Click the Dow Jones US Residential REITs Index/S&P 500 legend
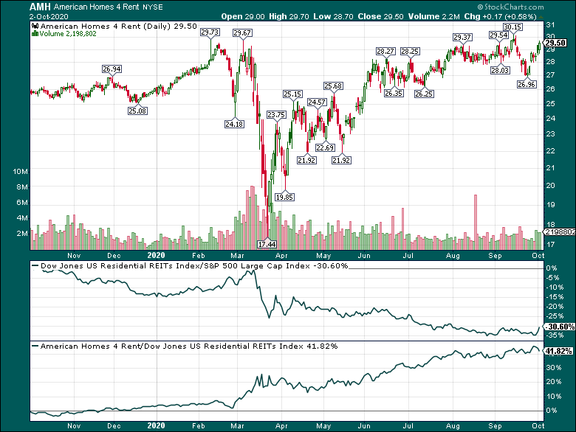 pos(191,266)
